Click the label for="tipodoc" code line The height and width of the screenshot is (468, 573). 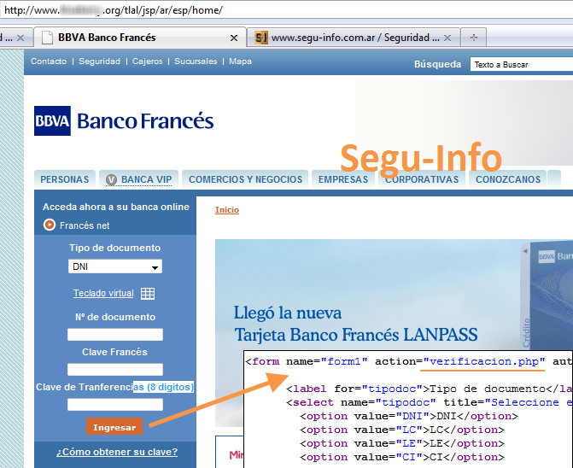click(430, 389)
